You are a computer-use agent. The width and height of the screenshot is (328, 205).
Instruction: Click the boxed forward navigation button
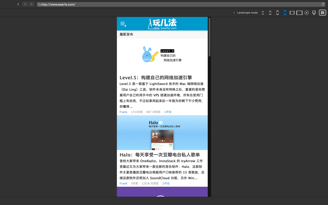point(31,4)
